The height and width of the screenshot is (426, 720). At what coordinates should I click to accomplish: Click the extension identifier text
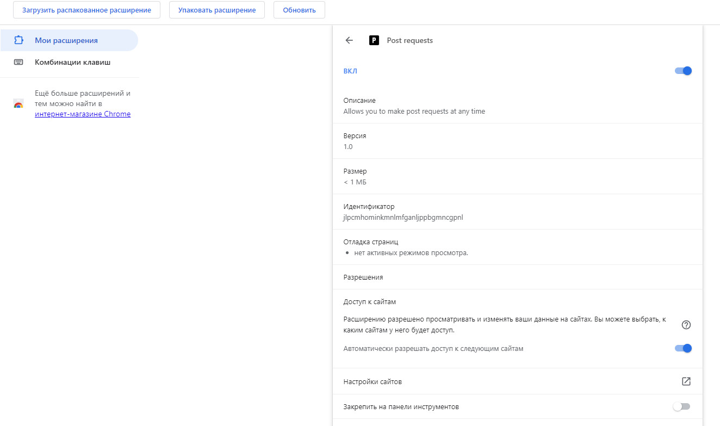coord(403,217)
